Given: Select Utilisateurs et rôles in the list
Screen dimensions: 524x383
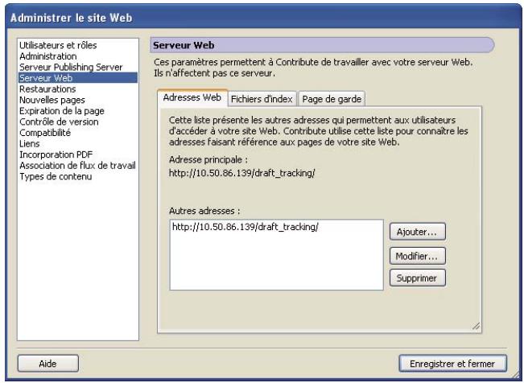Looking at the screenshot, I should [78, 45].
